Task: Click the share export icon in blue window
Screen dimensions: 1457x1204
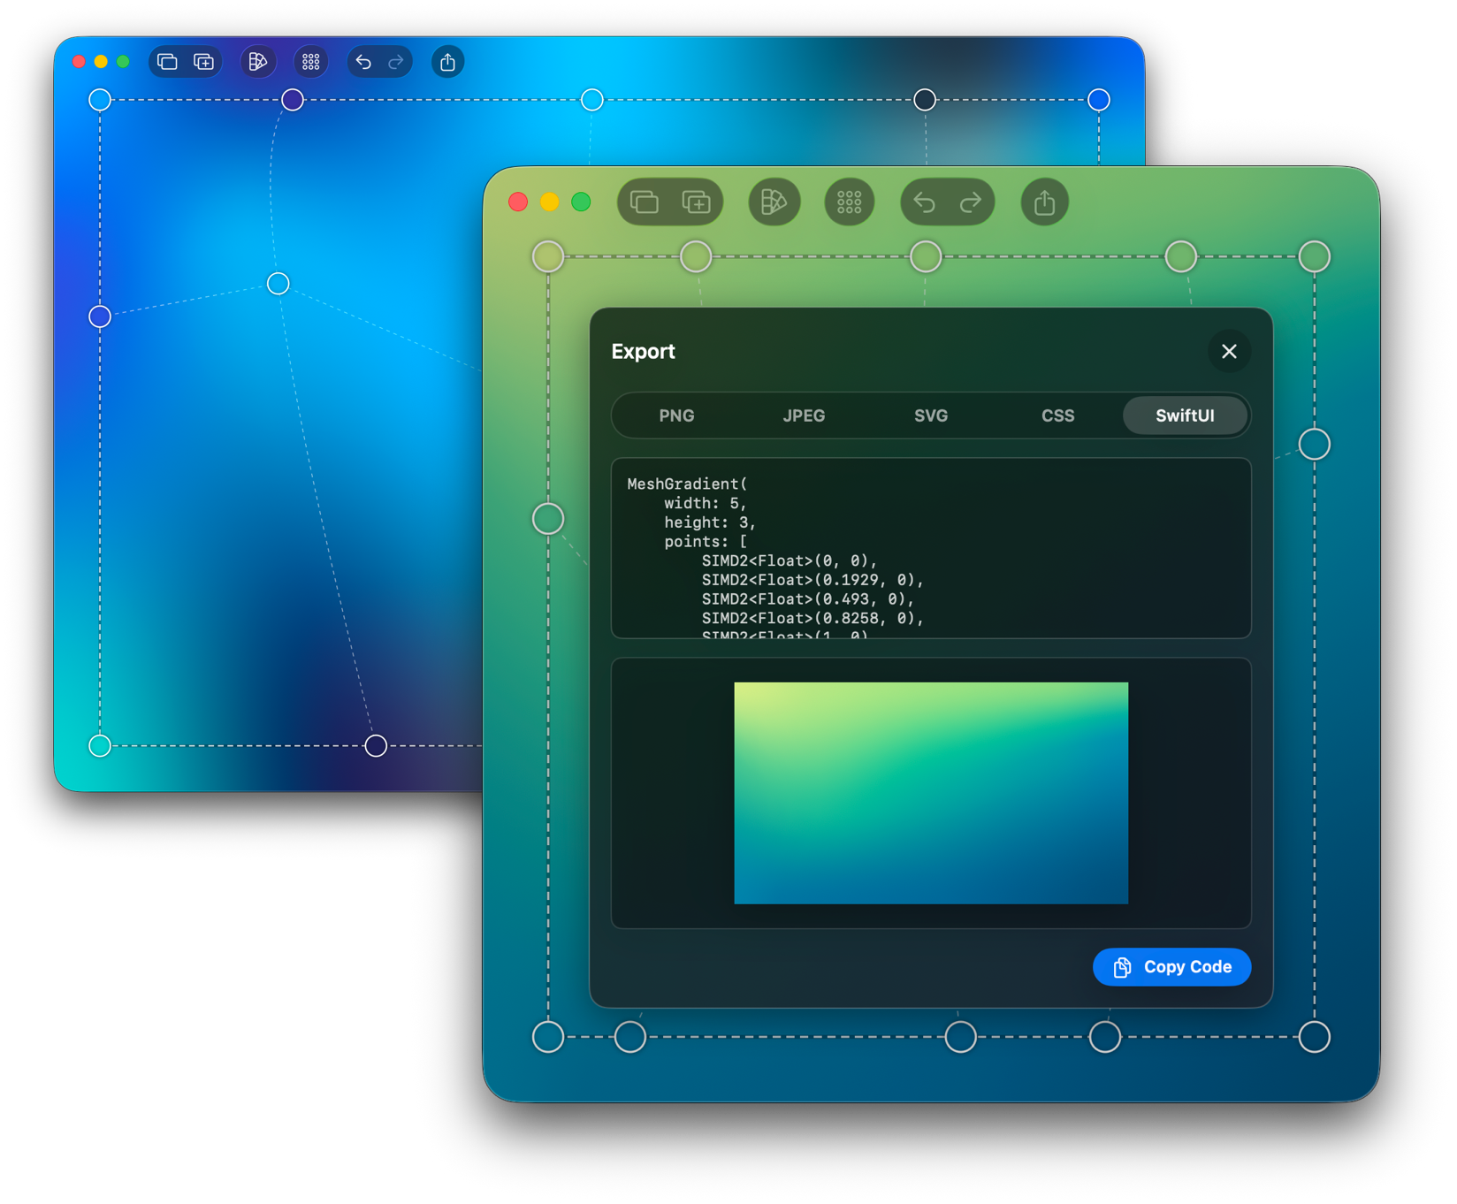Action: (x=448, y=62)
